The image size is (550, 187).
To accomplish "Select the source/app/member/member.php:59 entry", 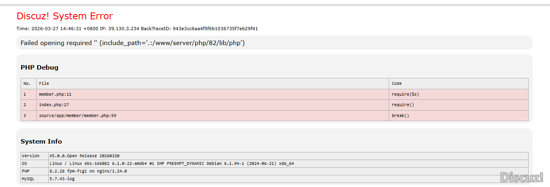I will coord(78,115).
